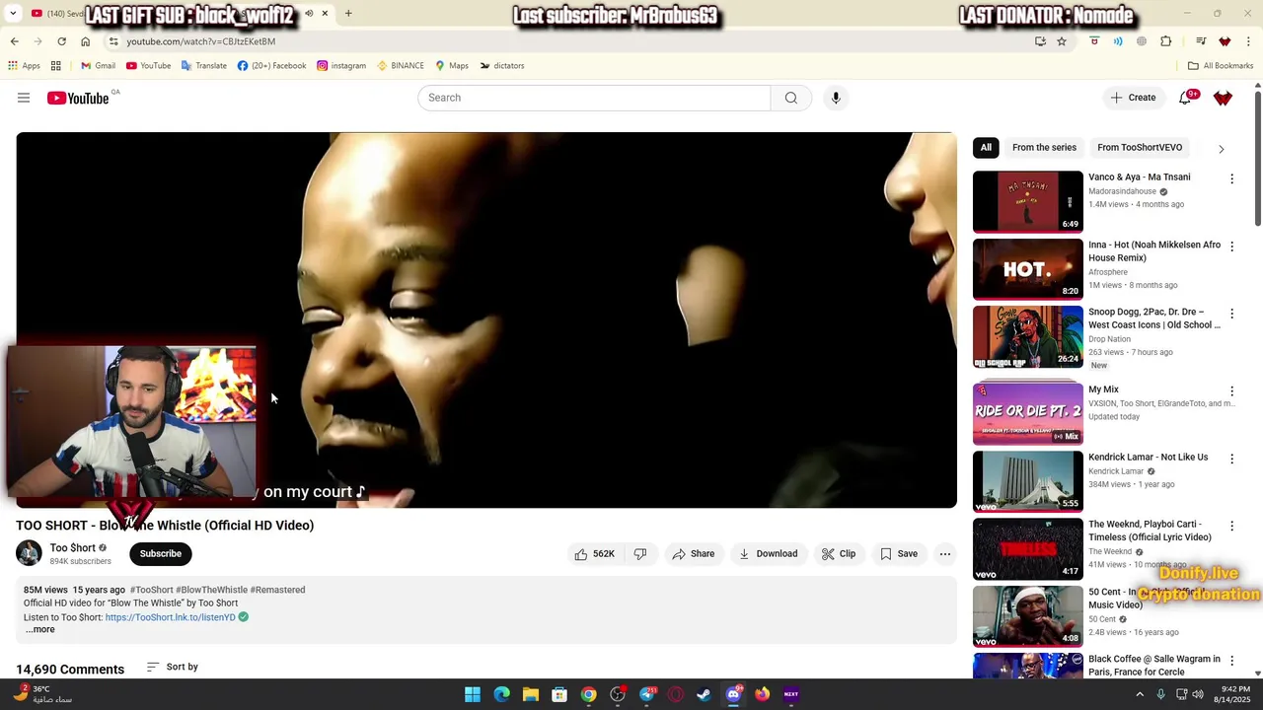Screen dimensions: 1263x710
Task: Open the account avatar menu
Action: [x=1223, y=98]
